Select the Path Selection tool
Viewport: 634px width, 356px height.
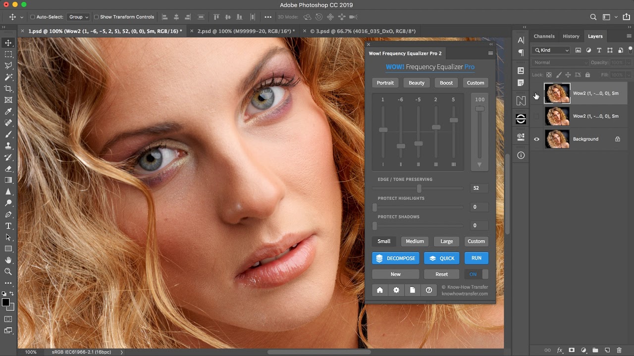click(8, 237)
